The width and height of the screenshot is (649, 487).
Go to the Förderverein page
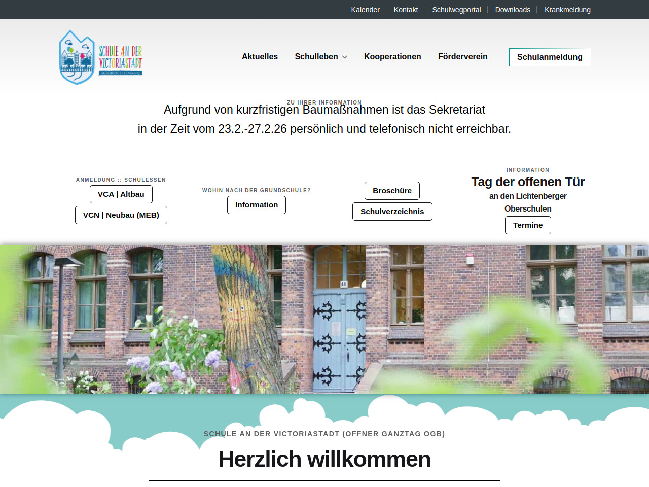coord(462,57)
